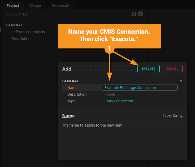Image resolution: width=195 pixels, height=167 pixels.
Task: Switch to the Project tab
Action: click(13, 5)
